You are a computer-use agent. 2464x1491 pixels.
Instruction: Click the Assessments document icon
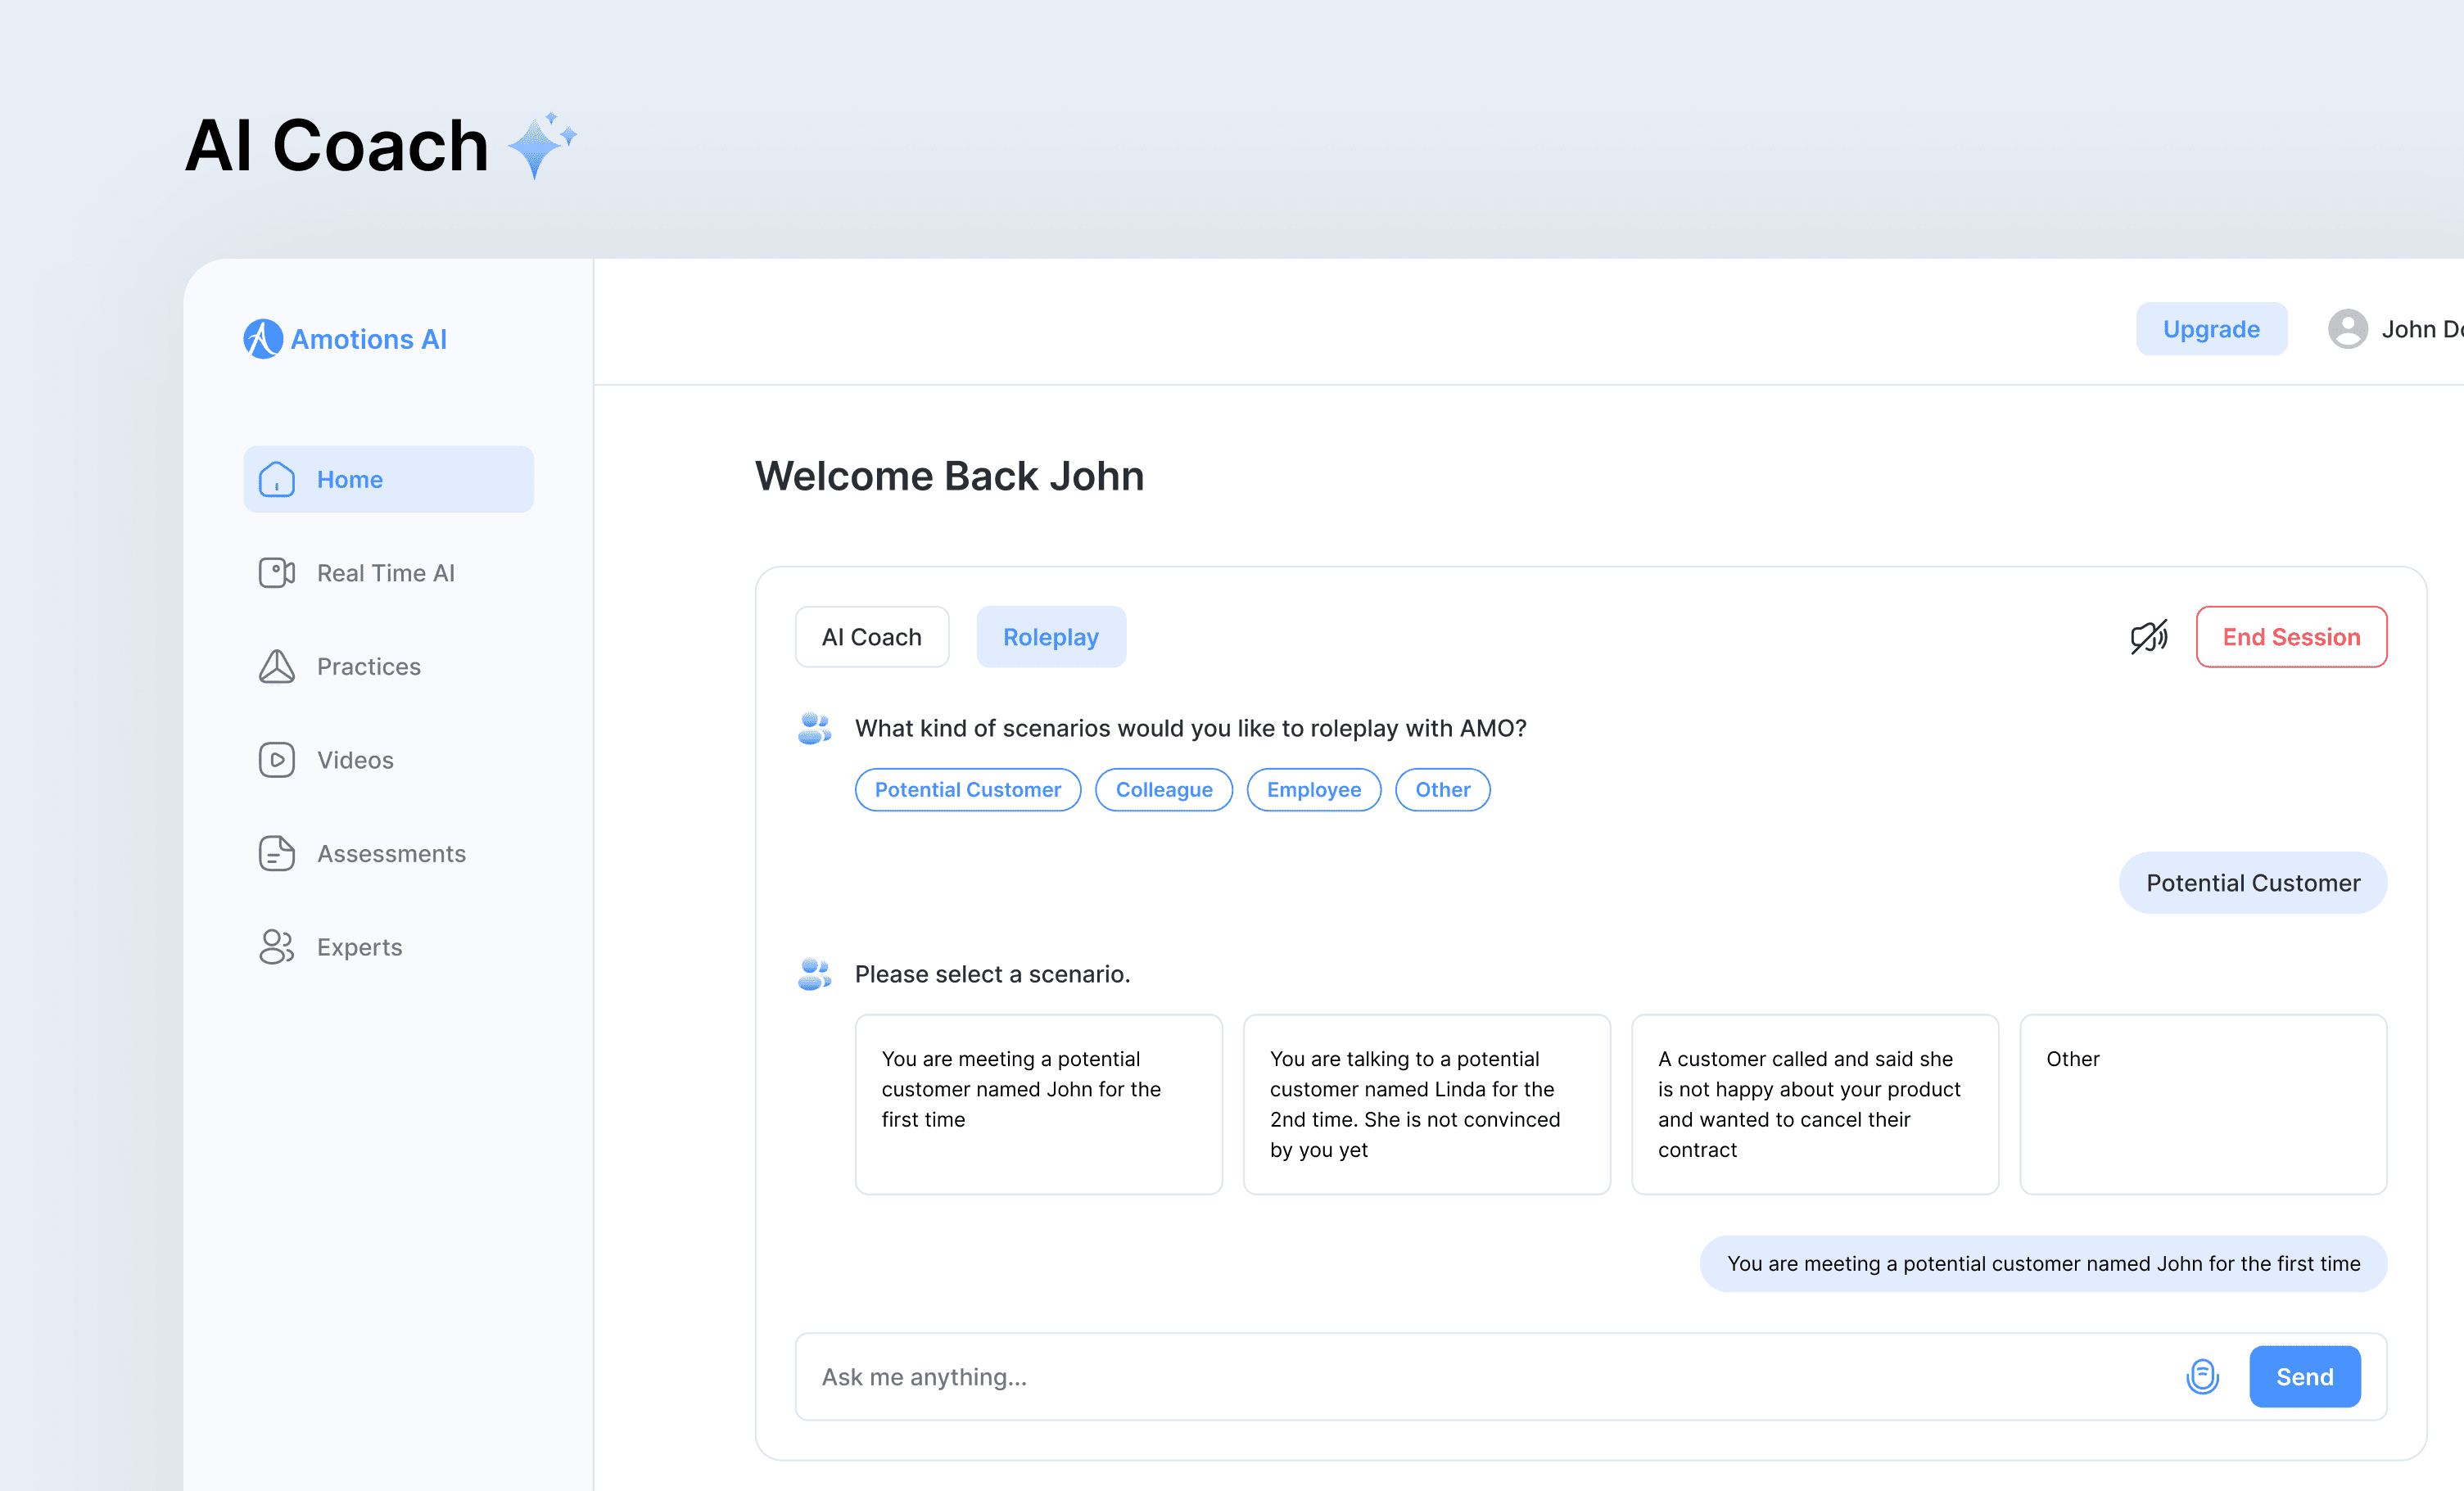point(277,854)
